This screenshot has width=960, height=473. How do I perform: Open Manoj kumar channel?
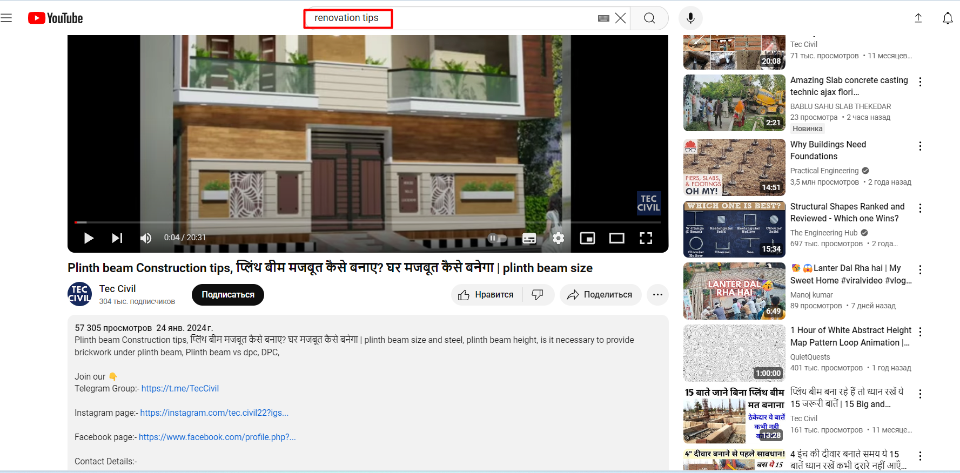click(811, 295)
